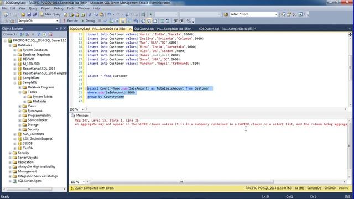This screenshot has height=199, width=354.
Task: Click the Connect Object Explorer icon
Action: pyautogui.click(x=22, y=34)
